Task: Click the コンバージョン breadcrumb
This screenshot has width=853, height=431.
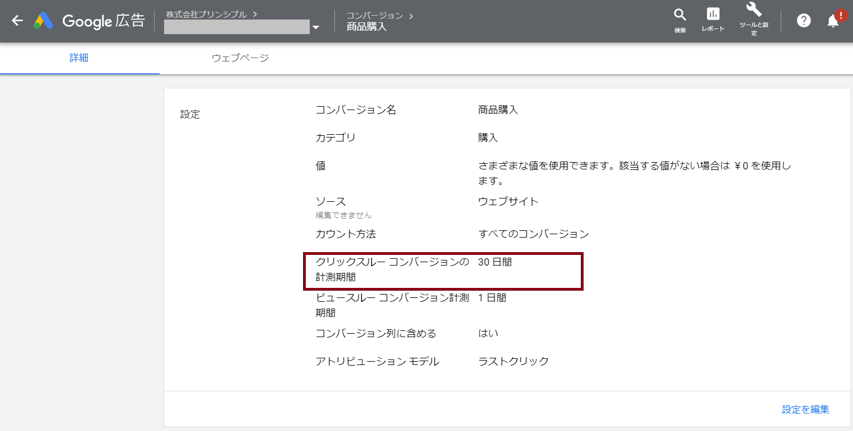Action: click(375, 16)
